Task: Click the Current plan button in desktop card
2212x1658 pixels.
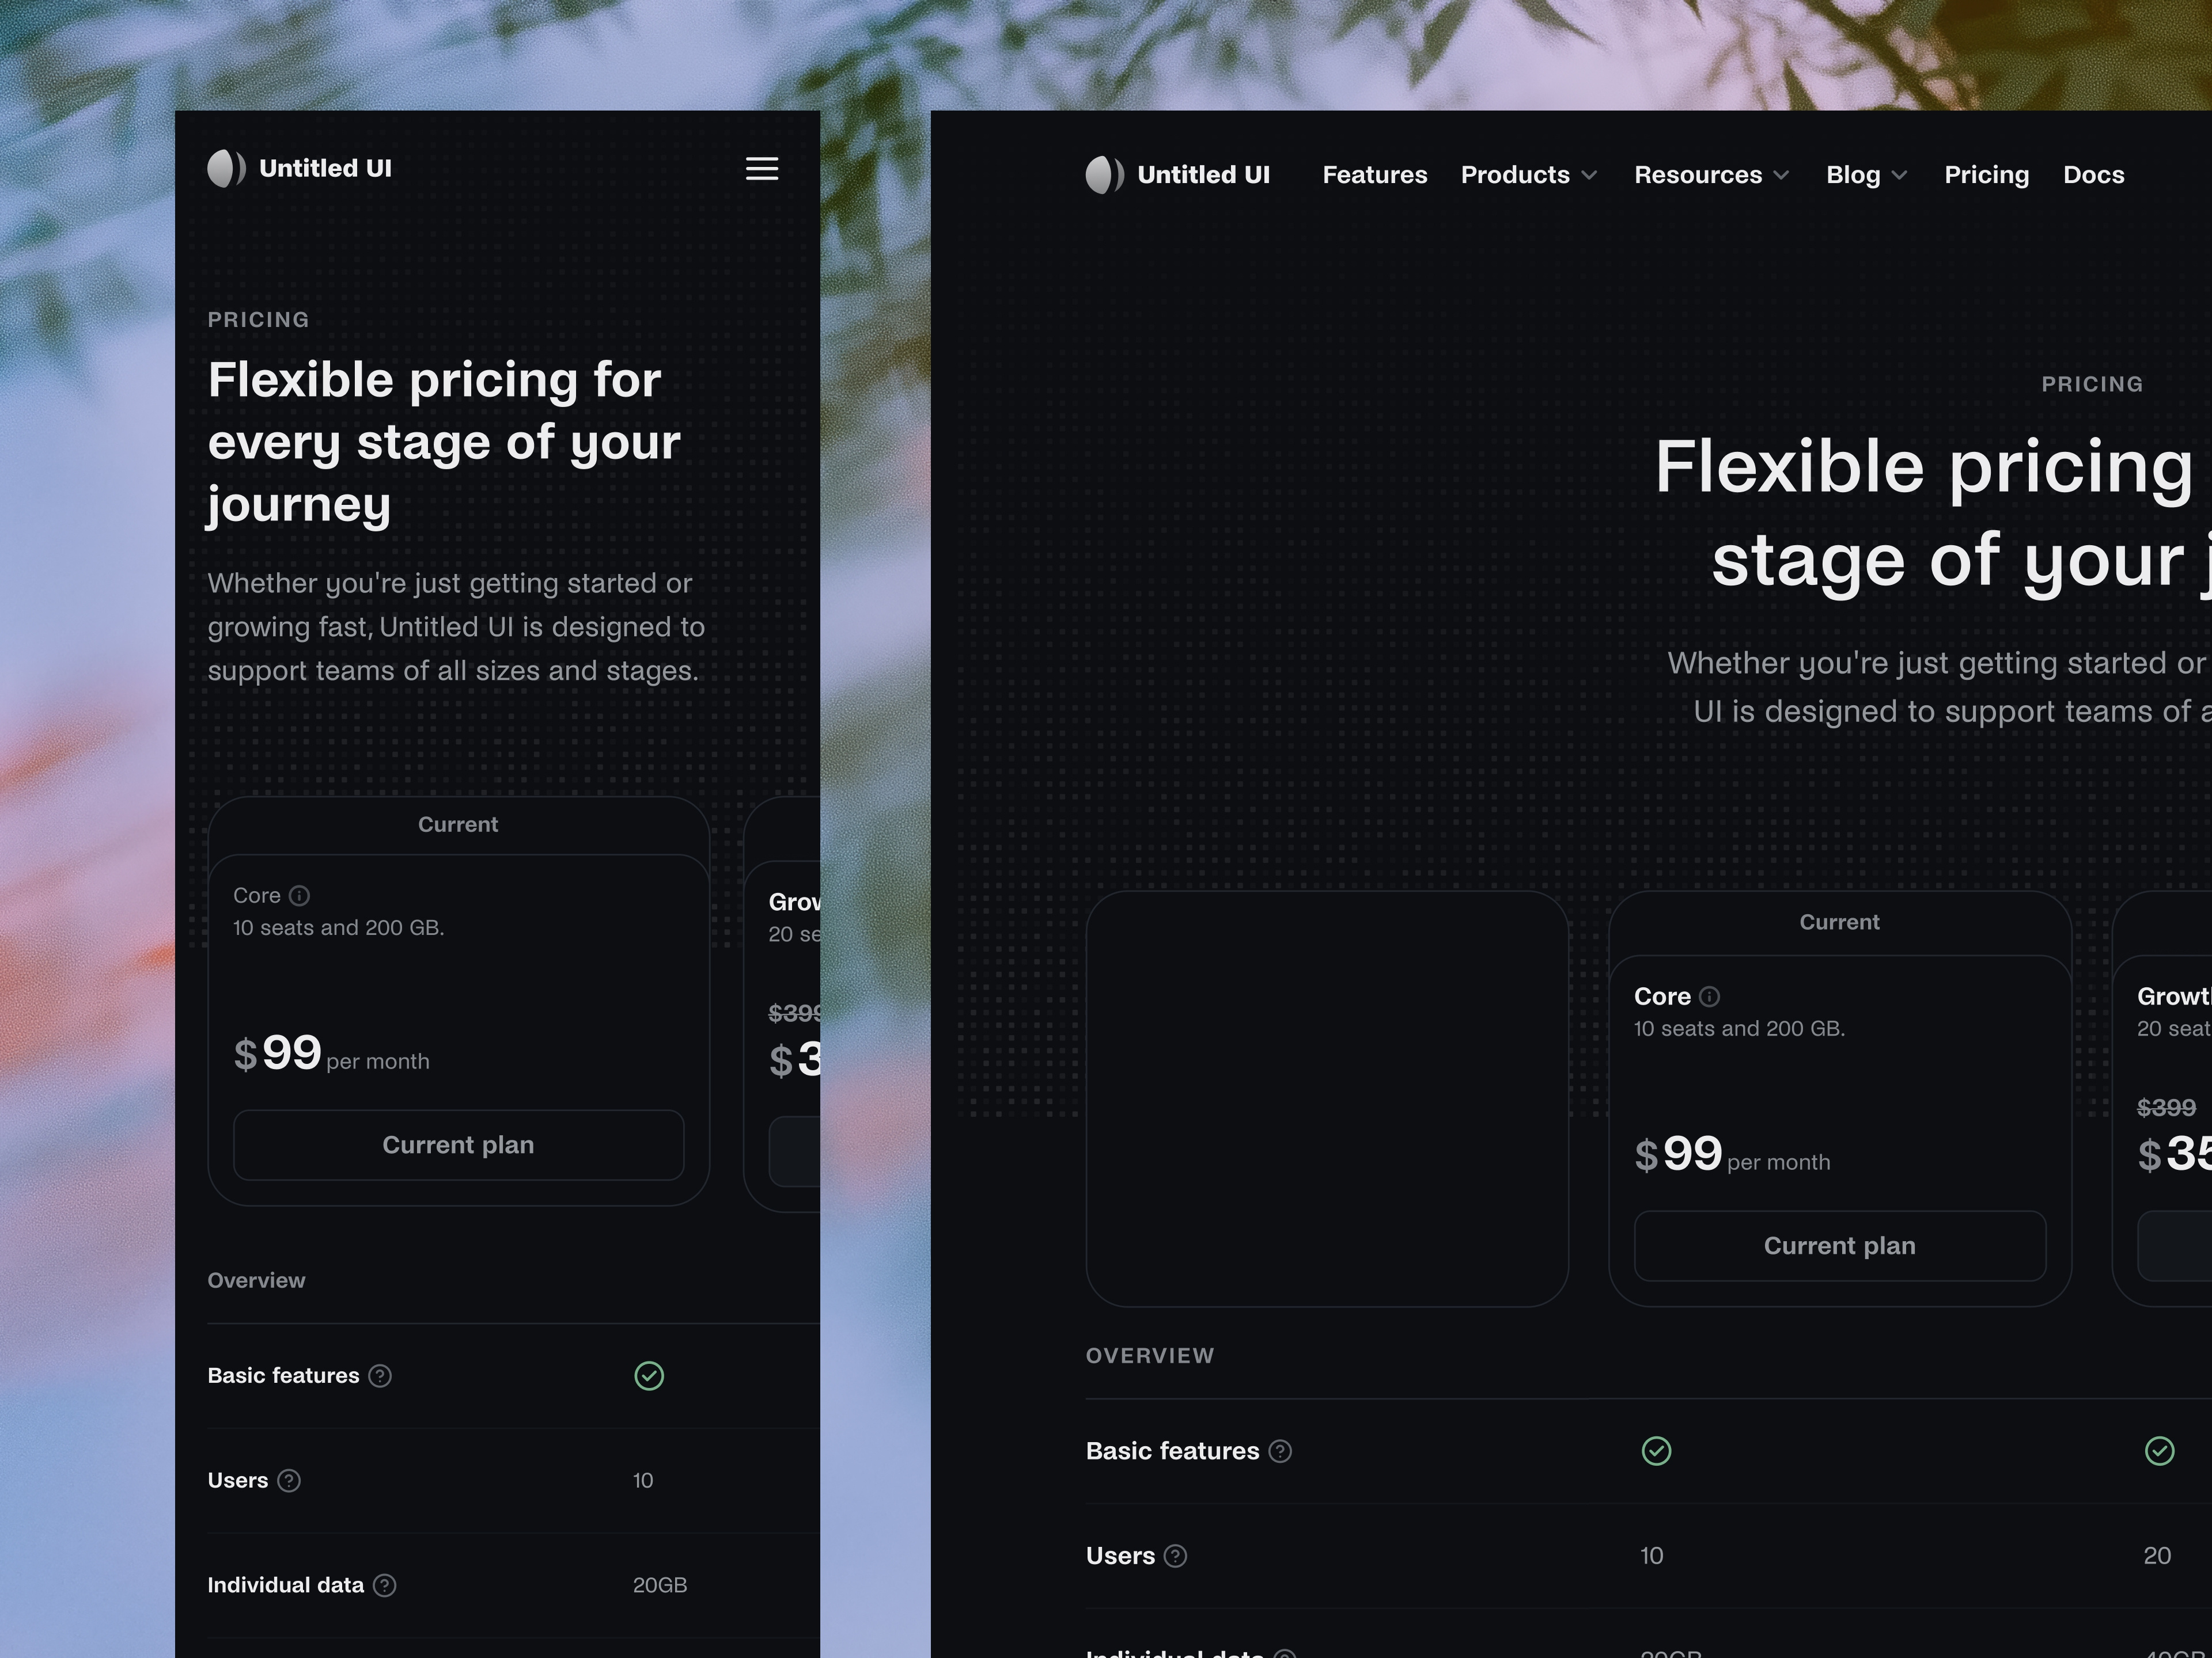Action: click(x=1839, y=1245)
